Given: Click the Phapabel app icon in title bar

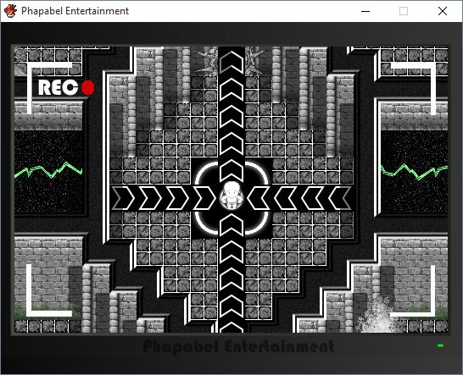Looking at the screenshot, I should [10, 11].
